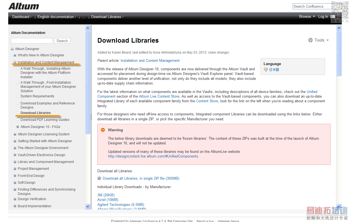The width and height of the screenshot is (350, 222).
Task: Open Download PDF Learning Guides
Action: tap(45, 120)
